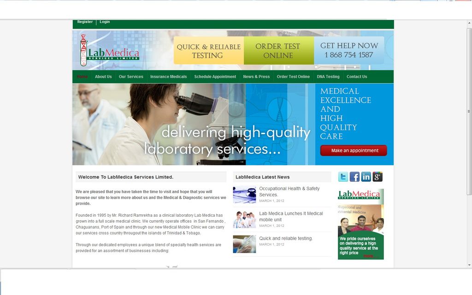Click the Medical Excellence And High Quality Care text

(346, 113)
